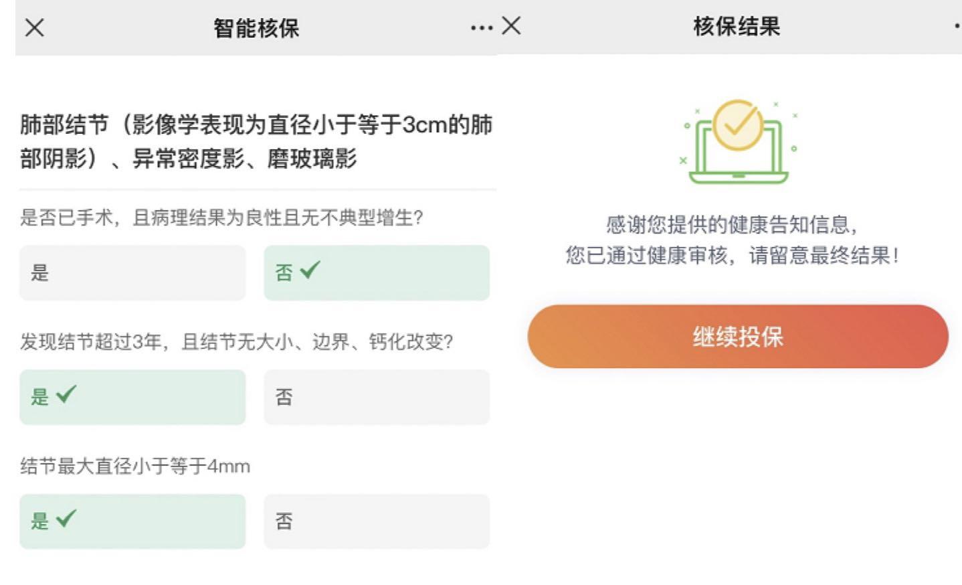Pick 否 for 结节最大直径小于等于4mm
The width and height of the screenshot is (962, 585).
tap(377, 522)
